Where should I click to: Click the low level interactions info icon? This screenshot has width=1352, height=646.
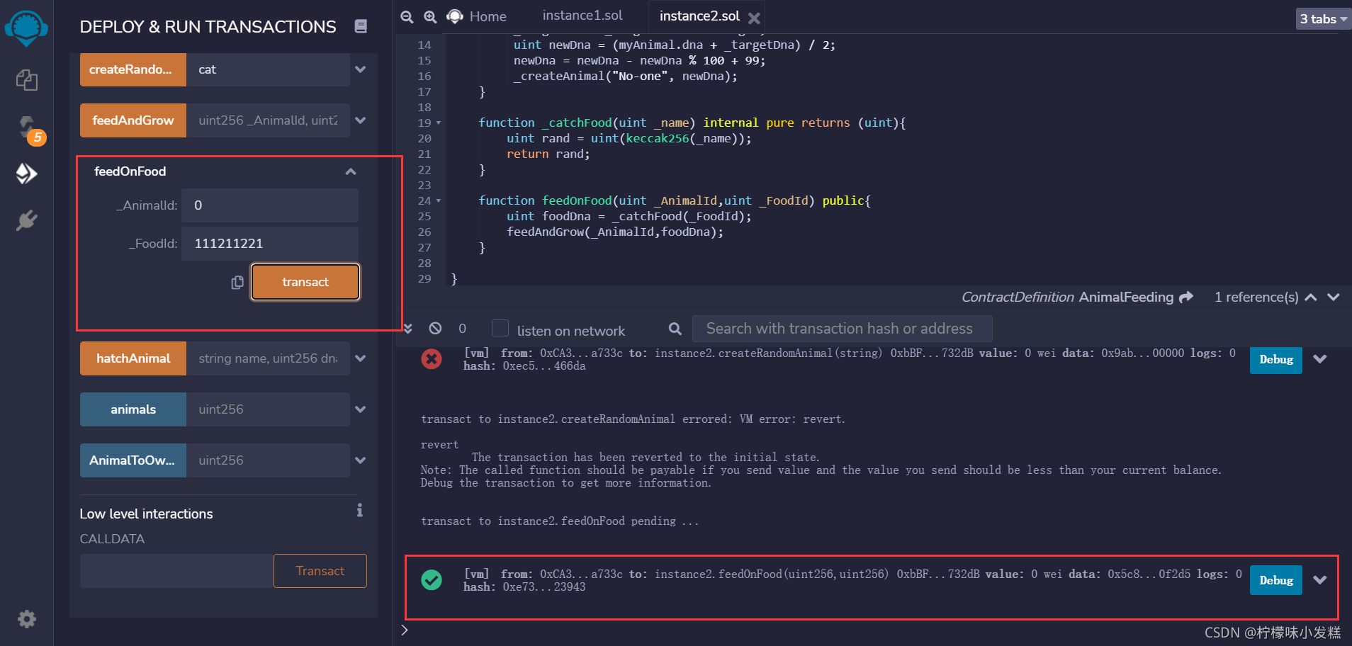pos(360,510)
